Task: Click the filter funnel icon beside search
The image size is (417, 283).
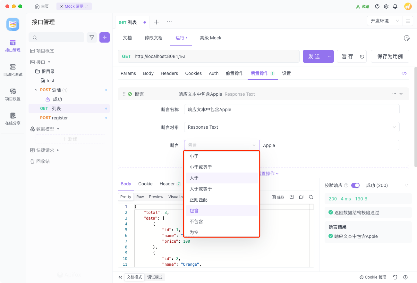Action: pos(92,37)
